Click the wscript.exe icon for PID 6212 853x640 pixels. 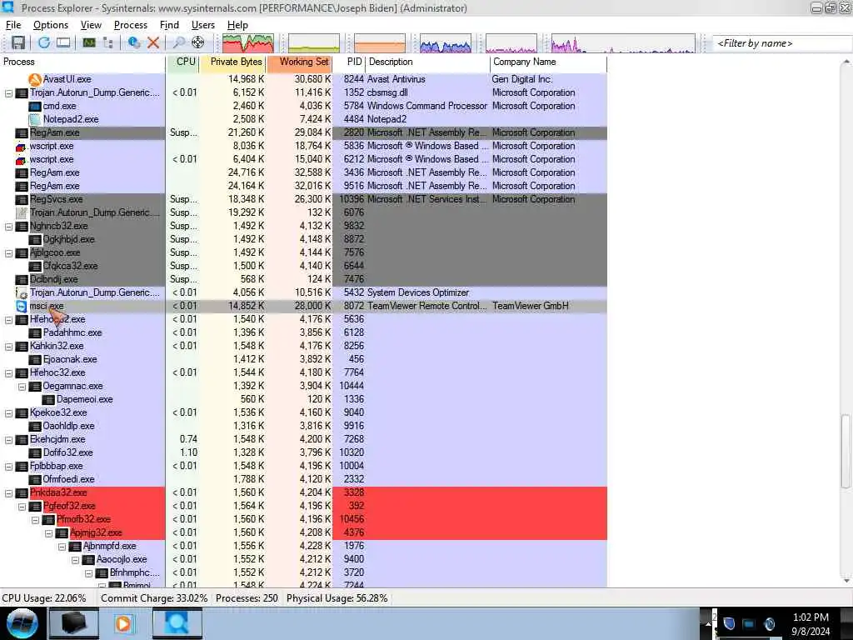tap(21, 159)
